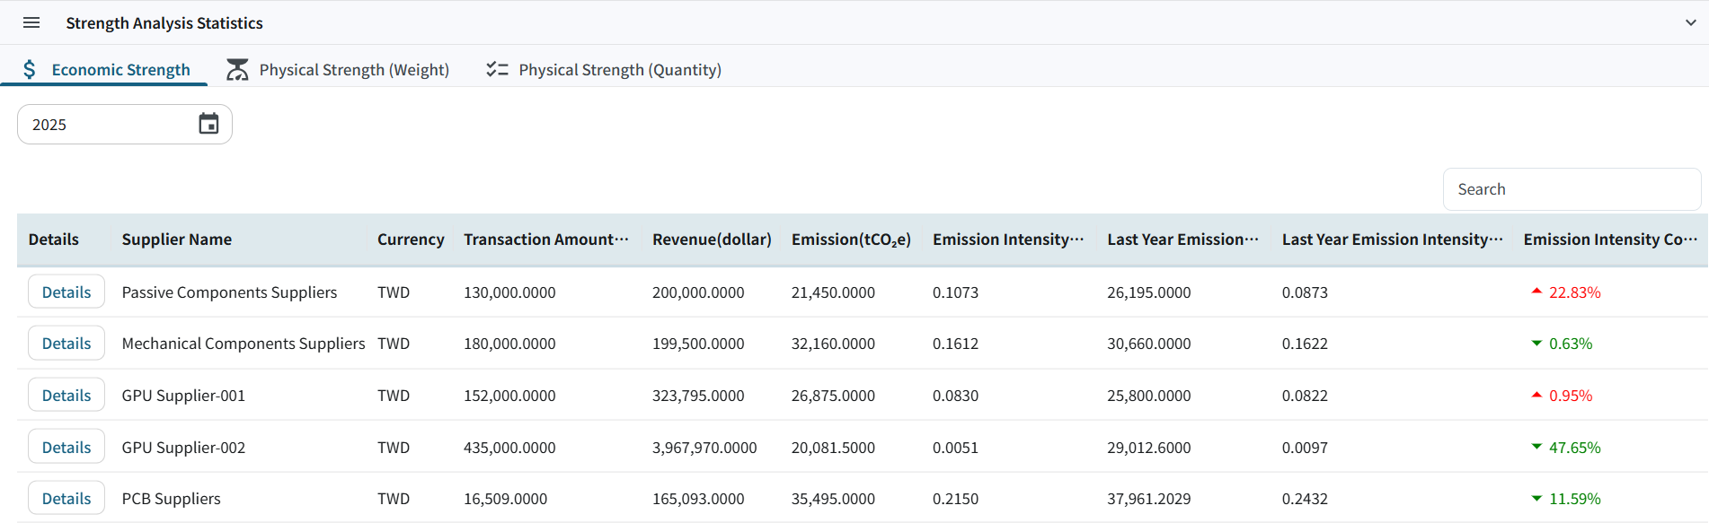Click the green down arrow beside 47.65%
Image resolution: width=1709 pixels, height=523 pixels.
tap(1536, 447)
